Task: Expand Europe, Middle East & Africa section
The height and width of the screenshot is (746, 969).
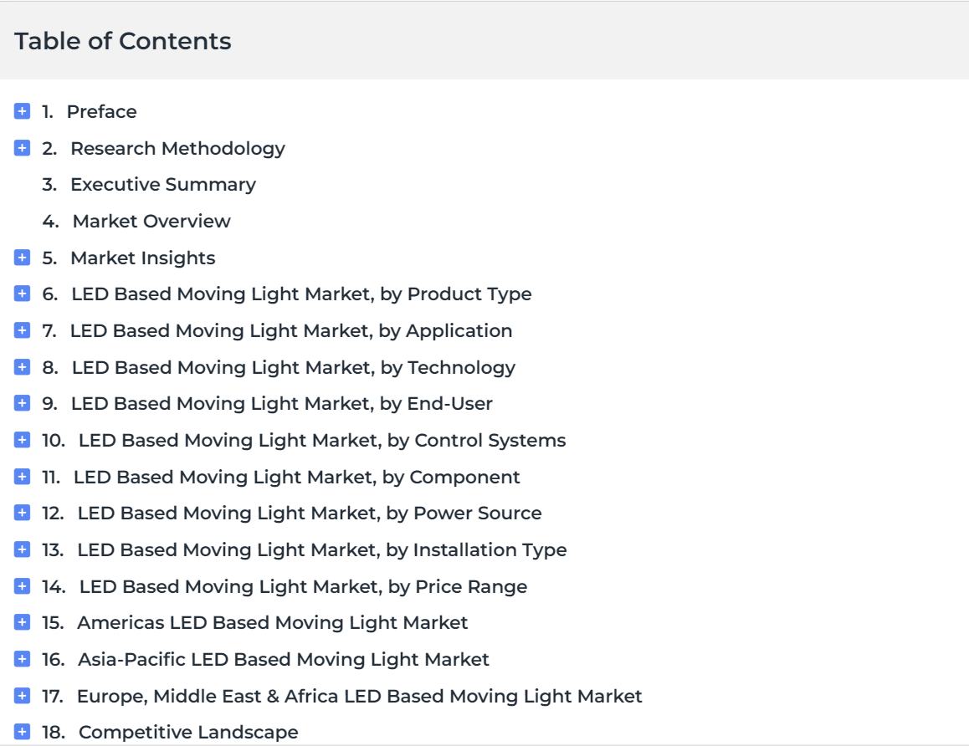Action: [x=23, y=696]
